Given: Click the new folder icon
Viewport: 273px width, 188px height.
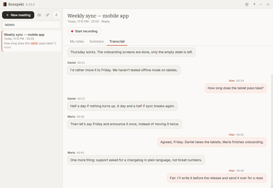Looking at the screenshot, I should pos(39,15).
